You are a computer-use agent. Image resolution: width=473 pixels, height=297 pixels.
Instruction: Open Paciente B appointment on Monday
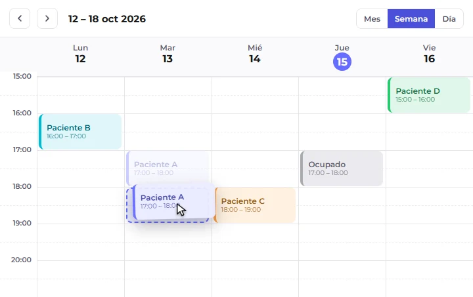pos(80,132)
